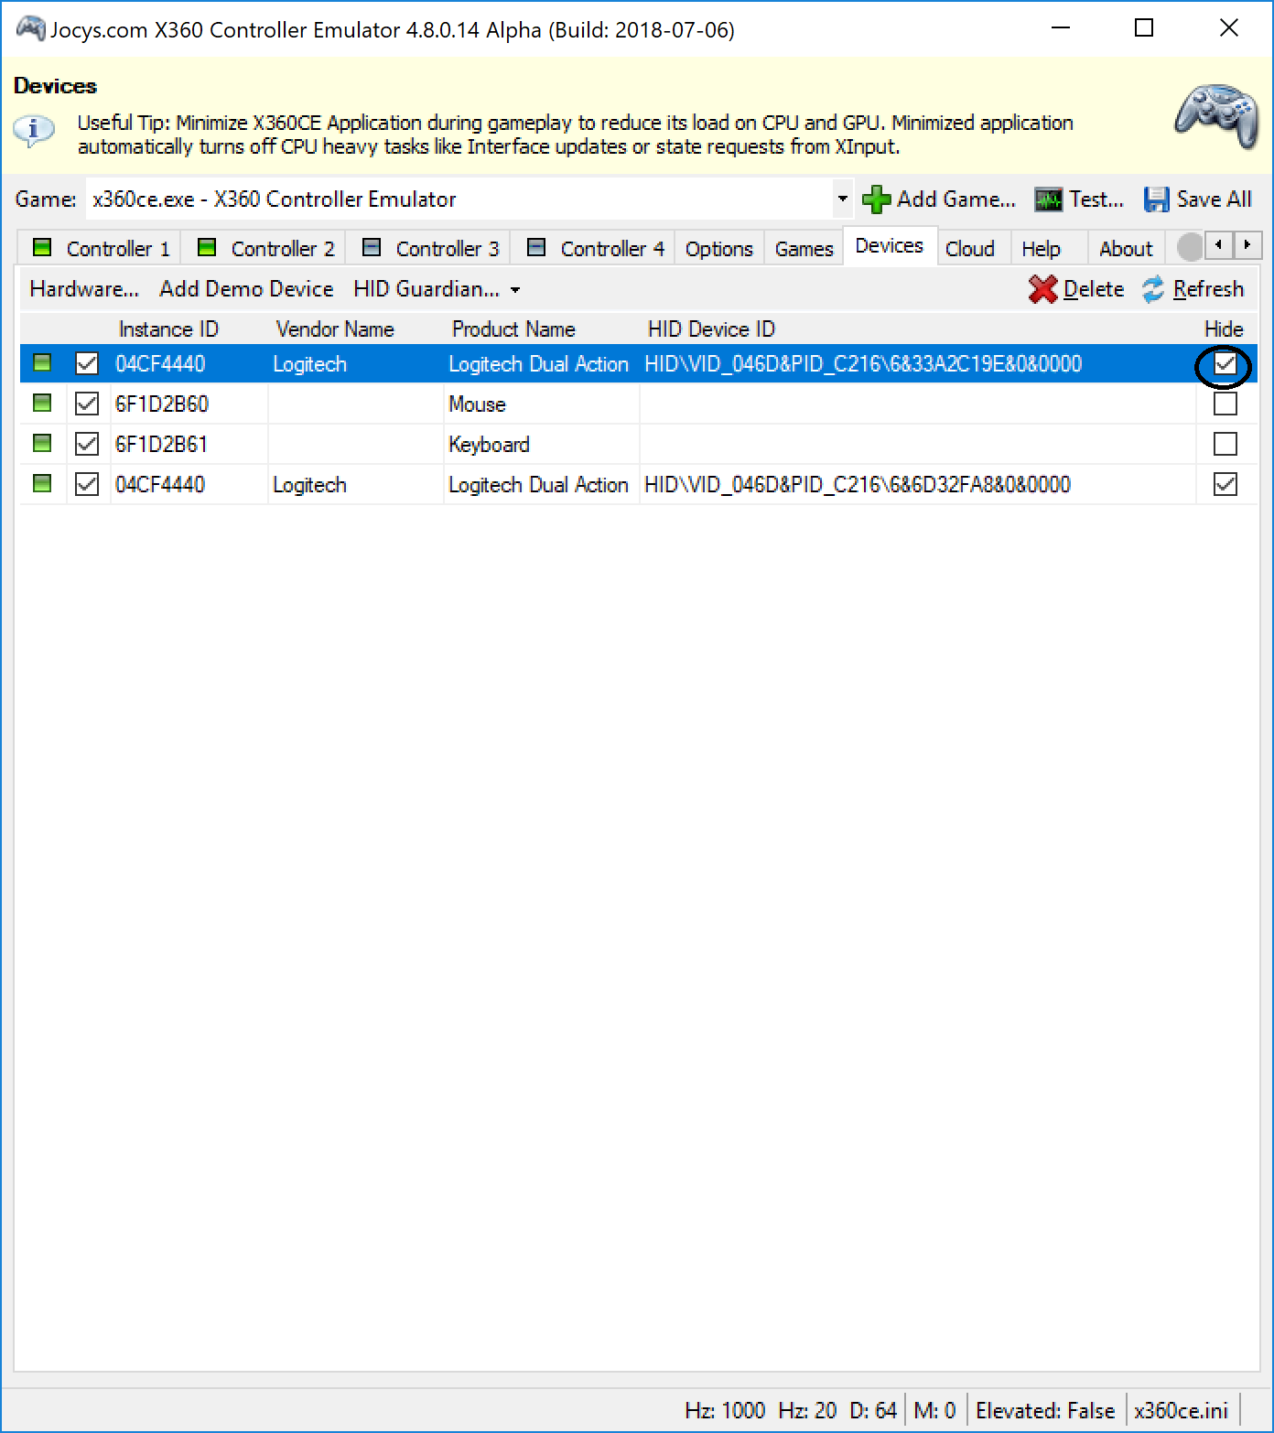The width and height of the screenshot is (1274, 1433).
Task: Toggle Hide checkbox of the last Logitech row
Action: point(1225,484)
